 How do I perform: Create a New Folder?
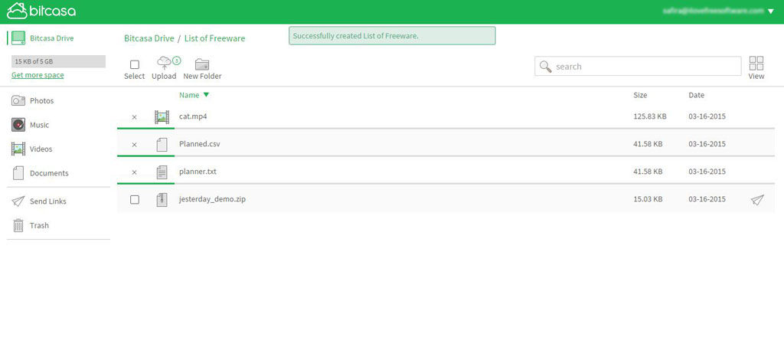click(202, 70)
